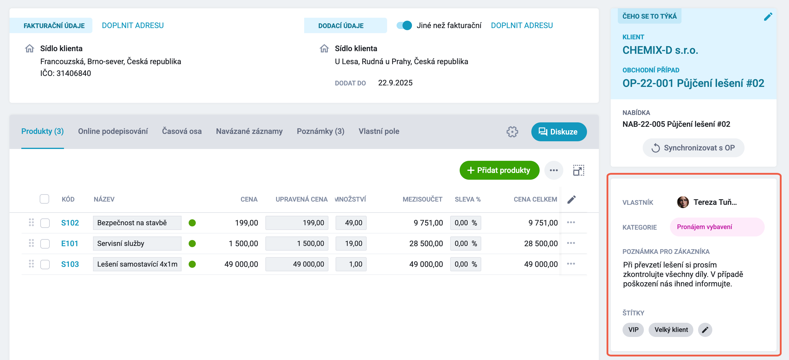Expand products table to fullscreen view

pos(578,170)
